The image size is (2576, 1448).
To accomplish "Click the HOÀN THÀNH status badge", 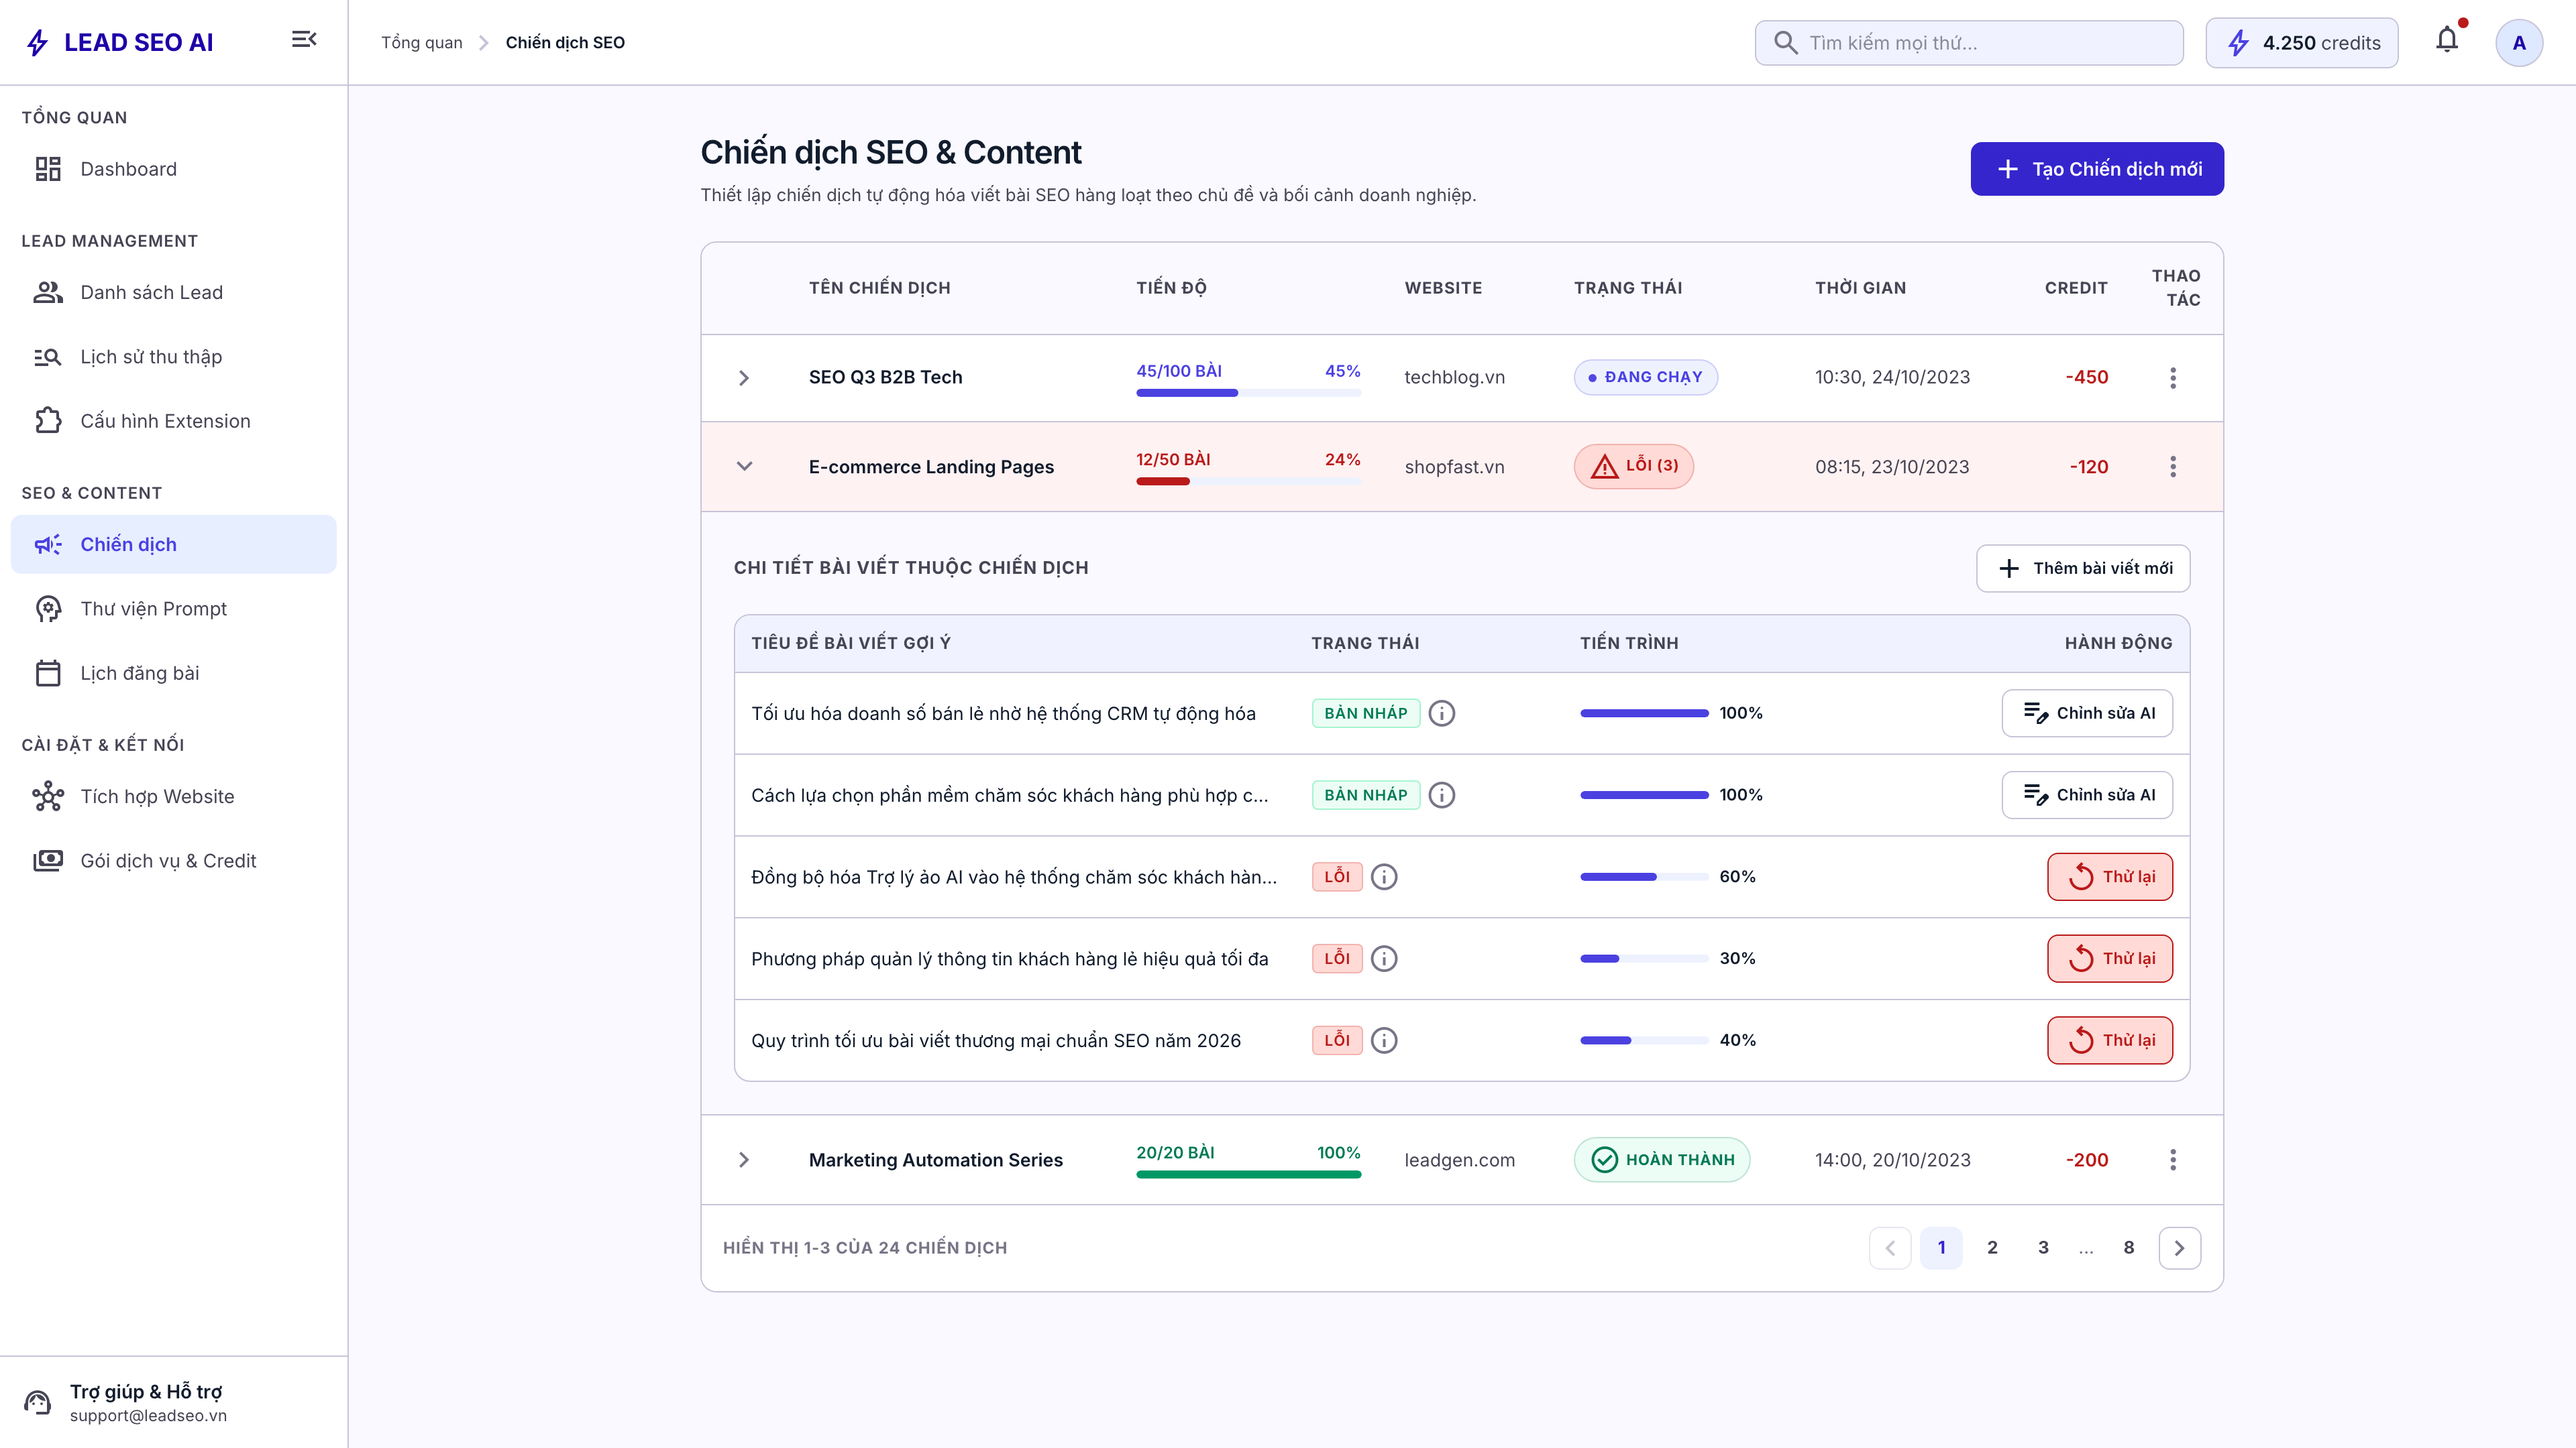I will [1662, 1160].
